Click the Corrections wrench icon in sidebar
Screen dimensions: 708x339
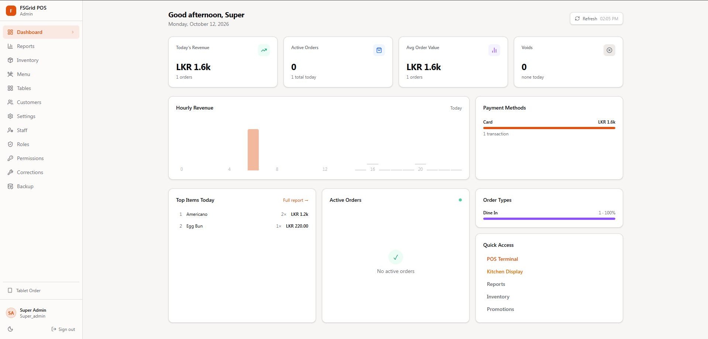coord(10,172)
